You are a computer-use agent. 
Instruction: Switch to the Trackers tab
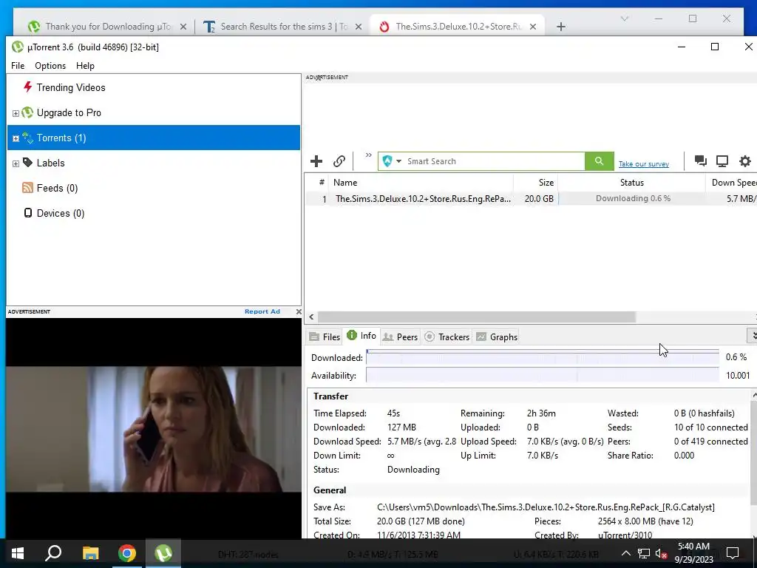[447, 337]
